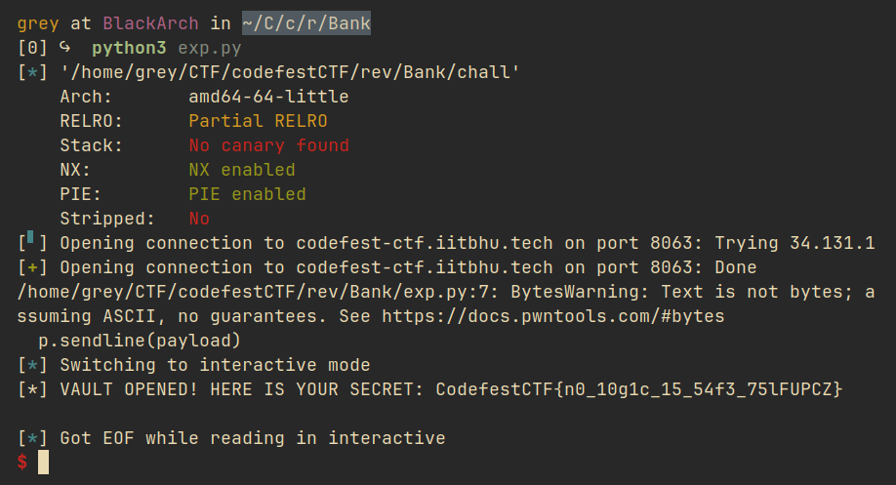Click the grey username in prompt

(38, 23)
